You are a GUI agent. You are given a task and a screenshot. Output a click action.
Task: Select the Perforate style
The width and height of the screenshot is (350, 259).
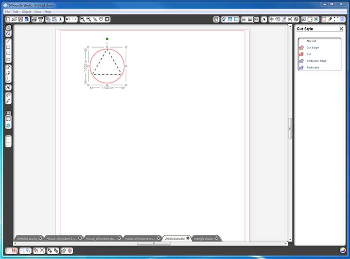(319, 67)
